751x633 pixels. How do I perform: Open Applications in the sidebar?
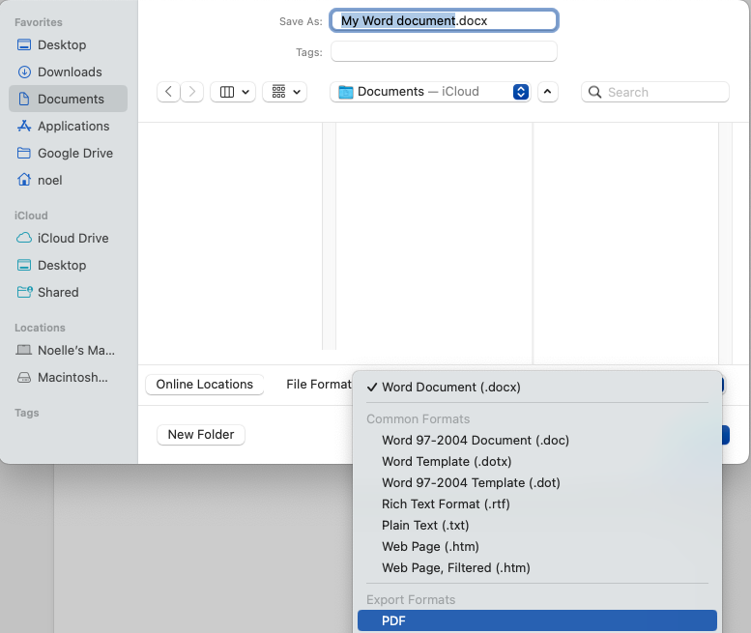click(x=68, y=126)
